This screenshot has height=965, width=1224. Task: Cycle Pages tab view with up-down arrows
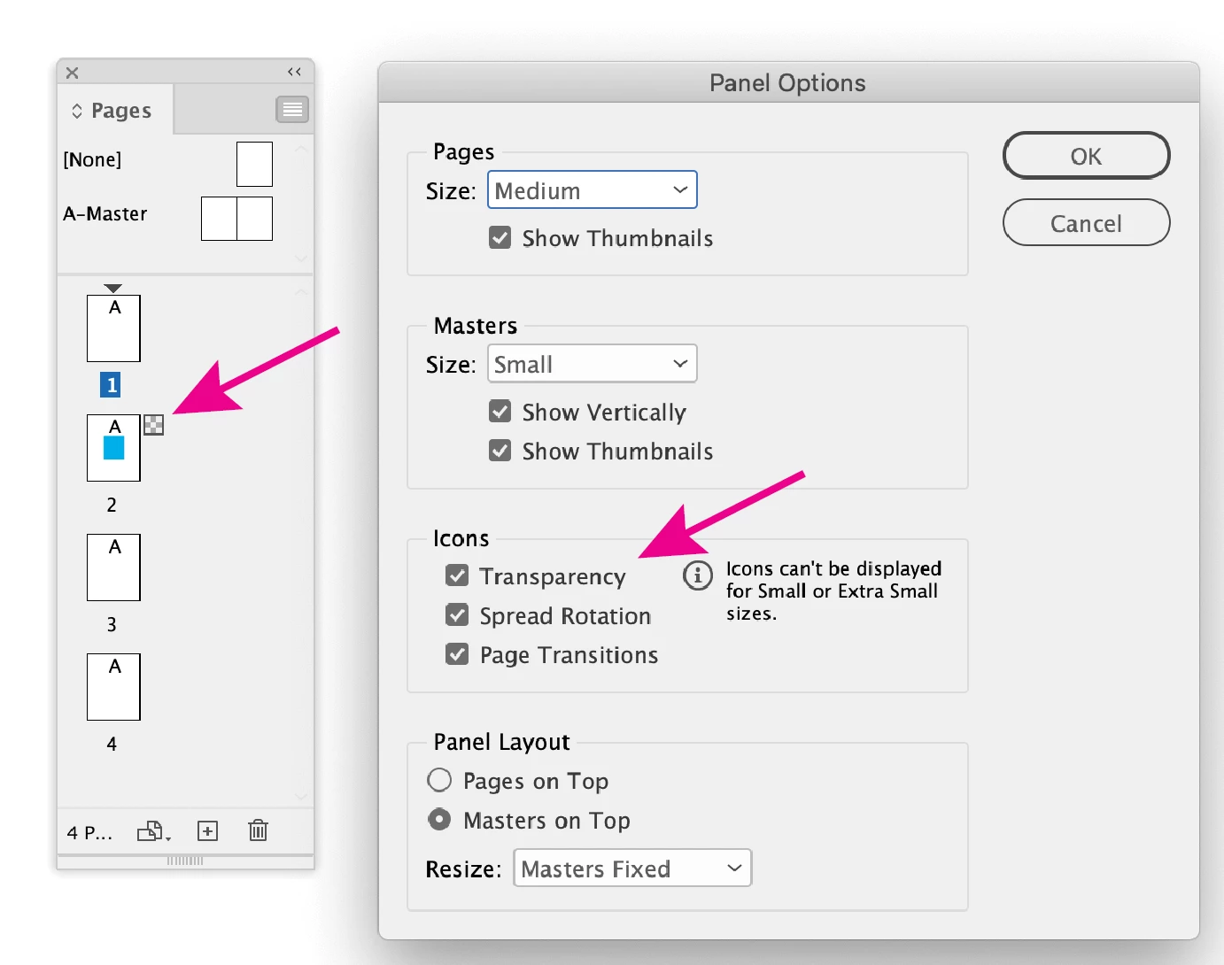(77, 111)
